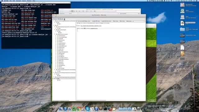Switch to LoaderAPI.class tab
The image size is (199, 112).
[96, 21]
